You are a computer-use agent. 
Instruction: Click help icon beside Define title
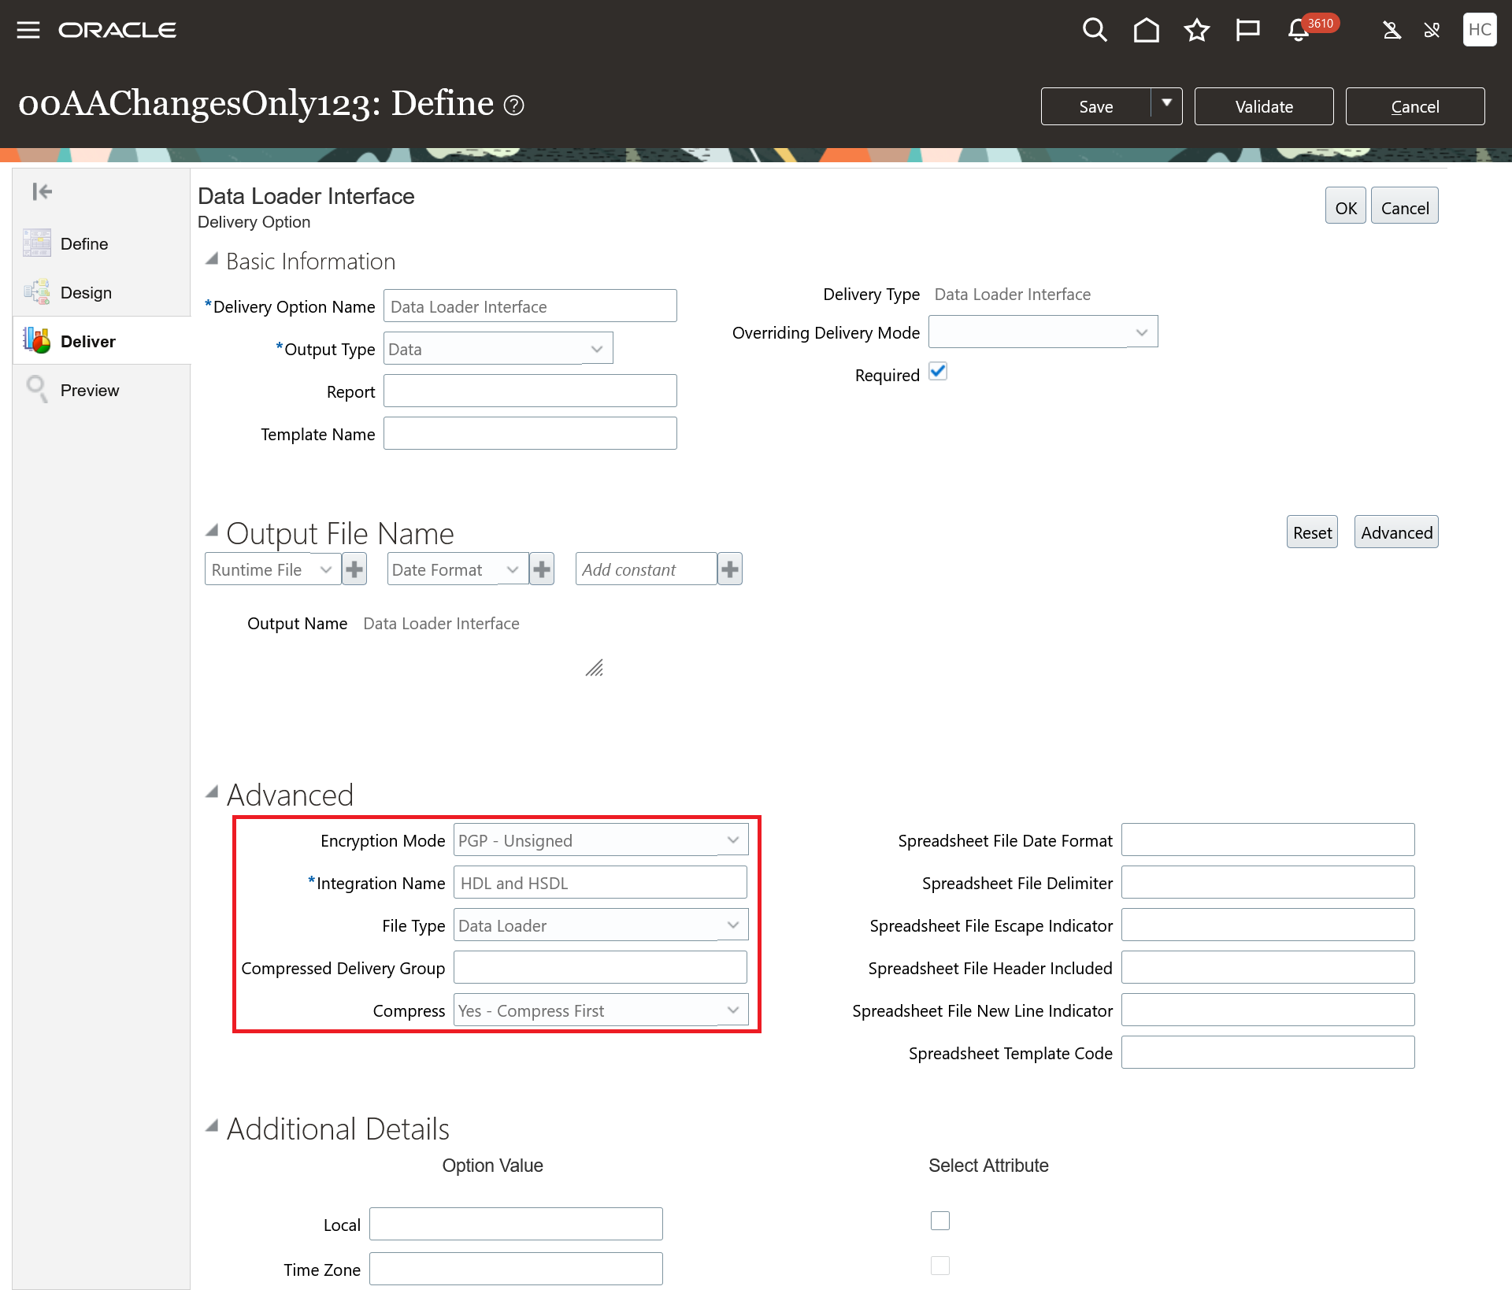[513, 105]
